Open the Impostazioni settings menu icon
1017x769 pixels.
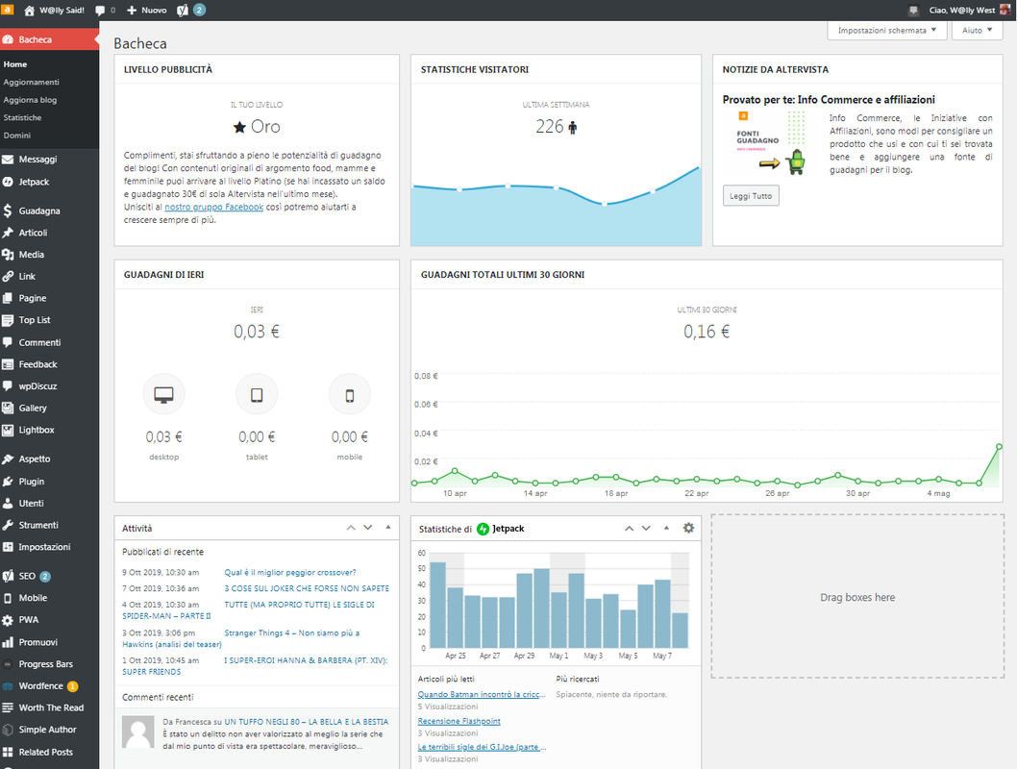8,547
